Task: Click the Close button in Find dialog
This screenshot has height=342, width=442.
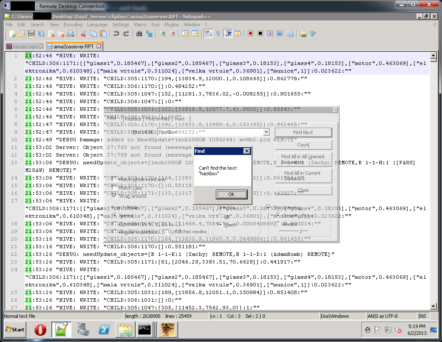Action: click(x=303, y=190)
